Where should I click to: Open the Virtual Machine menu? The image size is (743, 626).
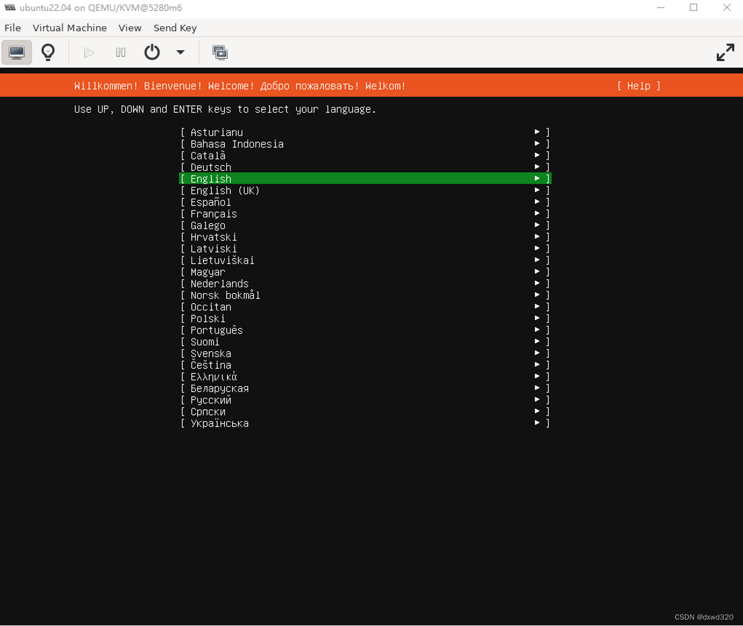69,27
